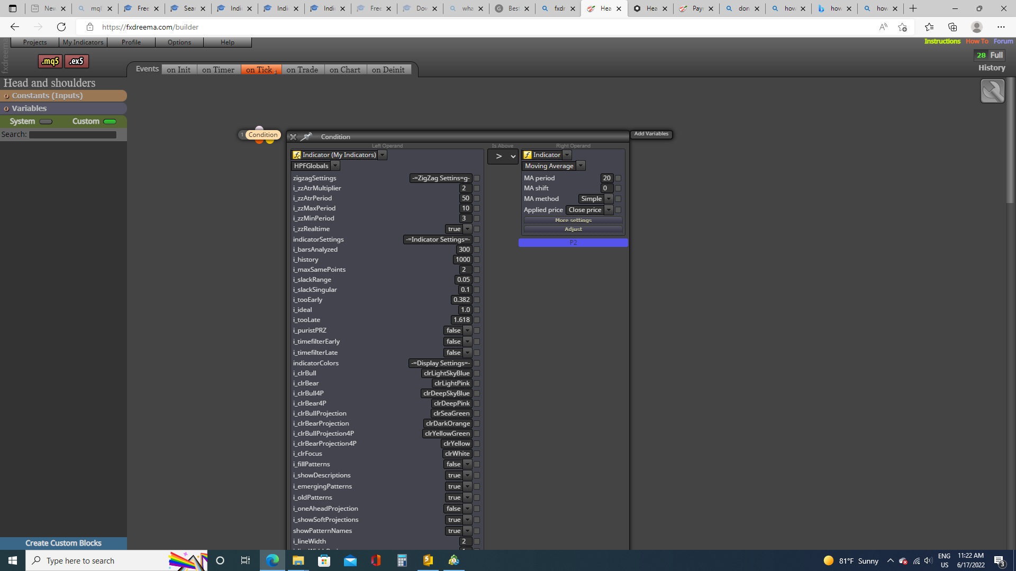The height and width of the screenshot is (571, 1016).
Task: Open the Moving Average indicator dropdown
Action: (x=581, y=166)
